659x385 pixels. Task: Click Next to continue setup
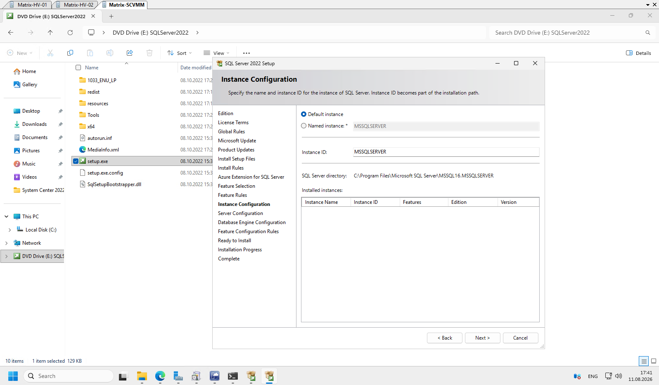tap(483, 338)
